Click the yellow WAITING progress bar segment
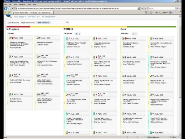The width and height of the screenshot is (185, 139). click(x=78, y=27)
